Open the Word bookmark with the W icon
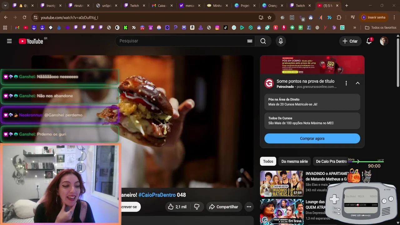This screenshot has height=225, width=400. pos(184,27)
